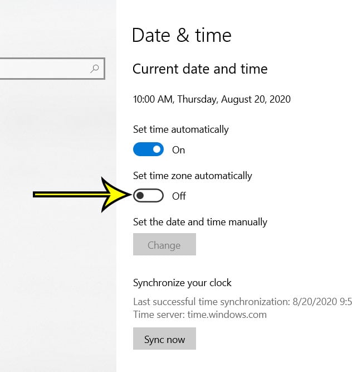
Task: Click the search magnifier icon
Action: point(95,69)
